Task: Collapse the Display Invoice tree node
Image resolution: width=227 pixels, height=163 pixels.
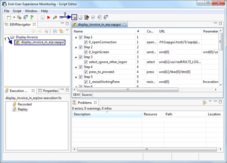Action: 8,37
